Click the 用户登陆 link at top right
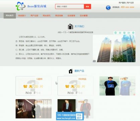The width and height of the screenshot is (140, 121). click(x=122, y=3)
